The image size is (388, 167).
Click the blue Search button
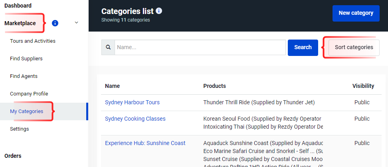click(303, 48)
